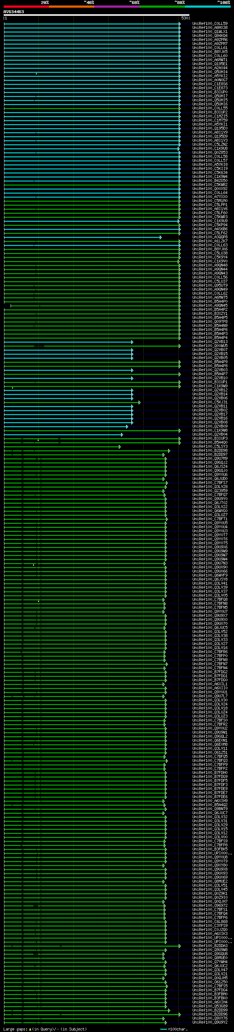Image resolution: width=234 pixels, height=1032 pixels.
Task: Select the UniRef100_O61250 label
Action: coord(210,982)
